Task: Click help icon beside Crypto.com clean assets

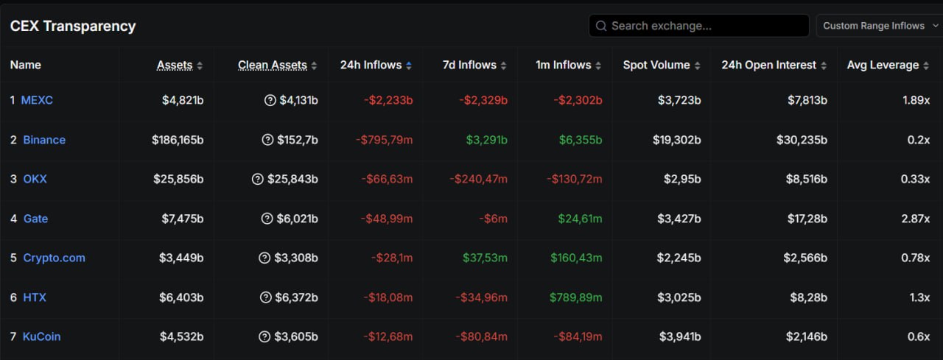Action: click(x=264, y=258)
